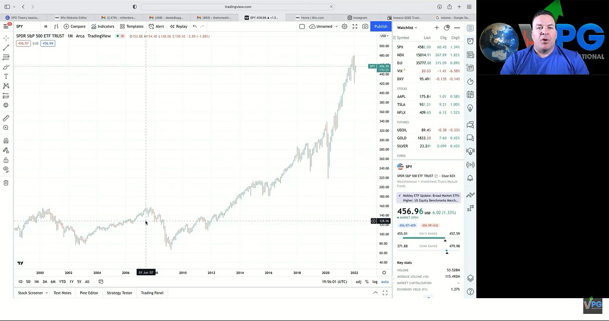This screenshot has height=321, width=609.
Task: Open the Strategy Tester tab
Action: coord(119,293)
